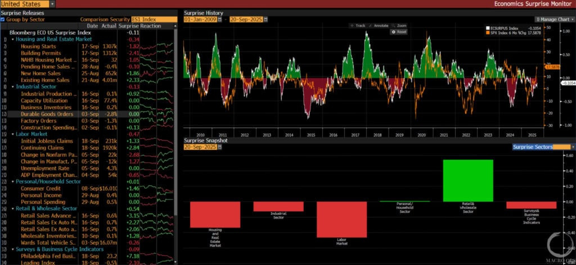Edit the Surprise Snapshot date field

pos(200,147)
